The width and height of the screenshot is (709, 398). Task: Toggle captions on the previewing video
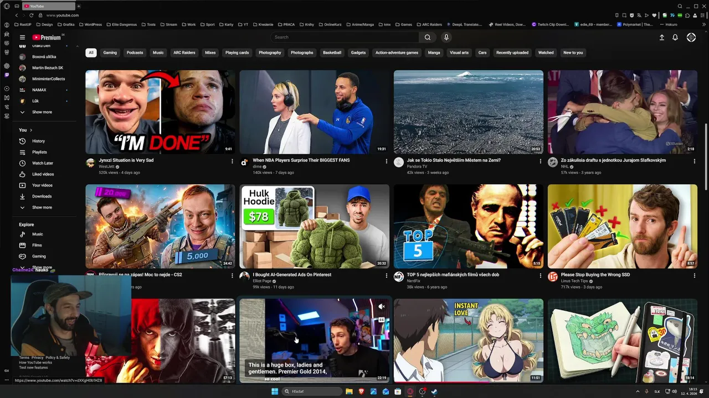coord(381,320)
